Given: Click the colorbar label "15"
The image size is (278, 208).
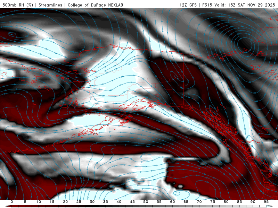Looking at the screenshot, I should tap(52, 202).
